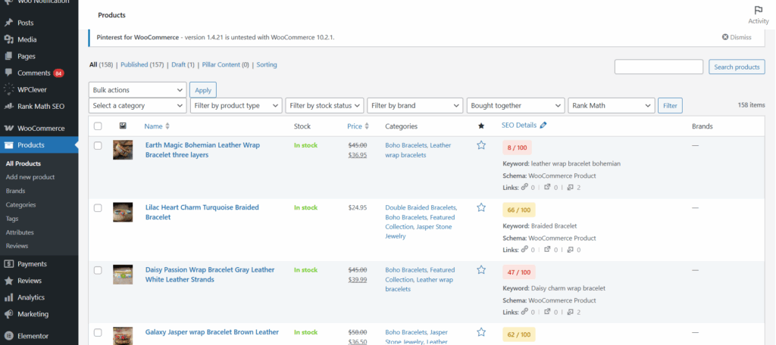Click the SEO Details edit pencil icon
Viewport: 776px width, 345px height.
[543, 126]
